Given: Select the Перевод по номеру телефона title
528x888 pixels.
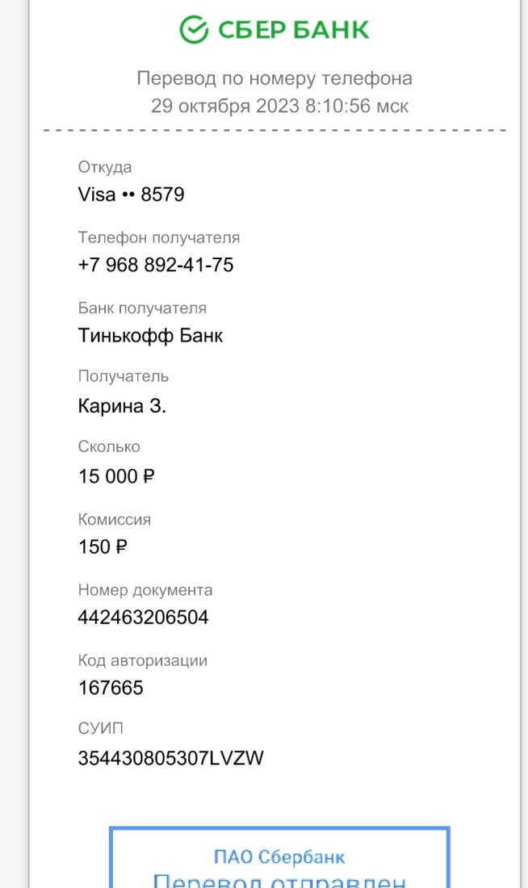Looking at the screenshot, I should pos(274,78).
